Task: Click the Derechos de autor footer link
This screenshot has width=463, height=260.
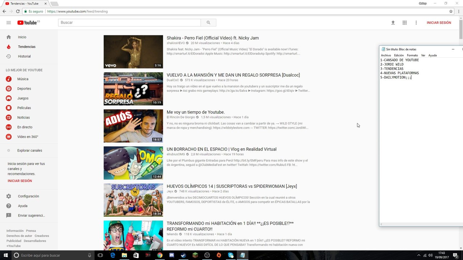Action: (19, 236)
